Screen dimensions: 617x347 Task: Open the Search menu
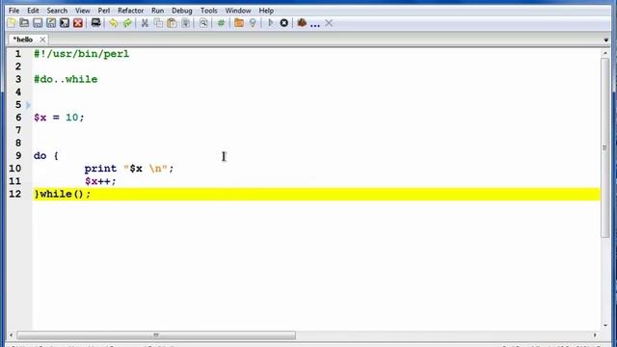[57, 11]
